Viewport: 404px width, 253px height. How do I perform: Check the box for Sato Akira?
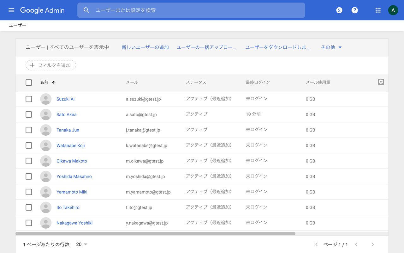point(29,114)
